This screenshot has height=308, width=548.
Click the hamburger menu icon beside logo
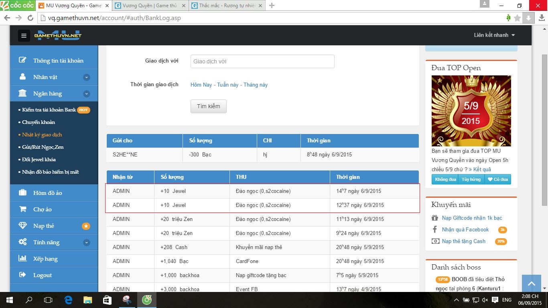pyautogui.click(x=24, y=36)
